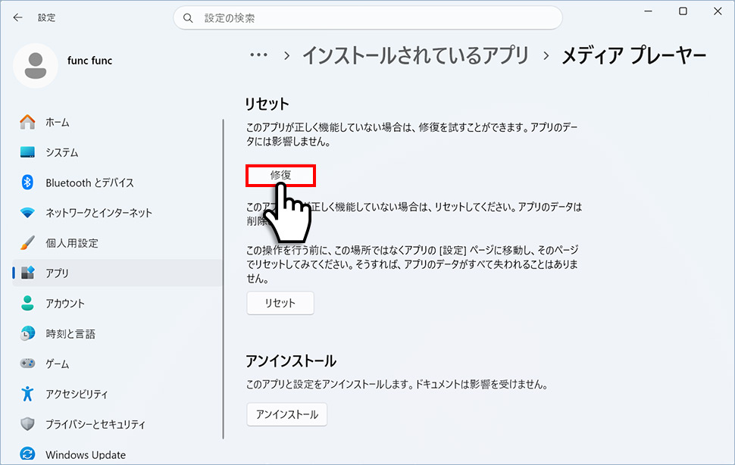This screenshot has width=735, height=465.
Task: Go to Bluetooth とデバイス settings
Action: pyautogui.click(x=117, y=183)
